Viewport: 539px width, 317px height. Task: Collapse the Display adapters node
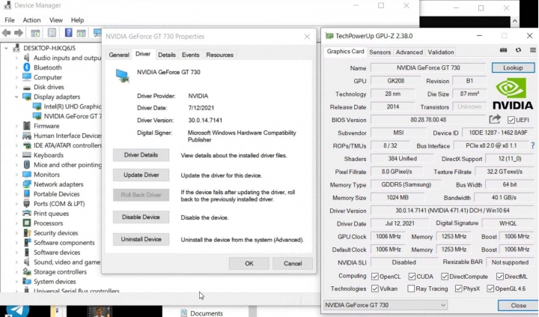(x=16, y=97)
